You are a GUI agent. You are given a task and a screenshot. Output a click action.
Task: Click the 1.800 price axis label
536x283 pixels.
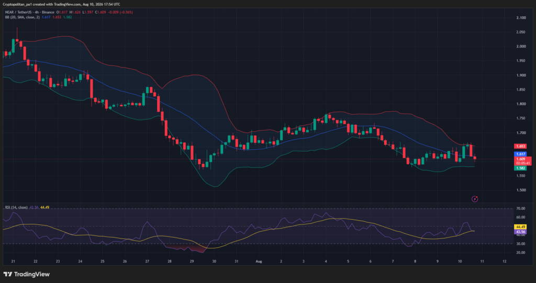pos(521,104)
